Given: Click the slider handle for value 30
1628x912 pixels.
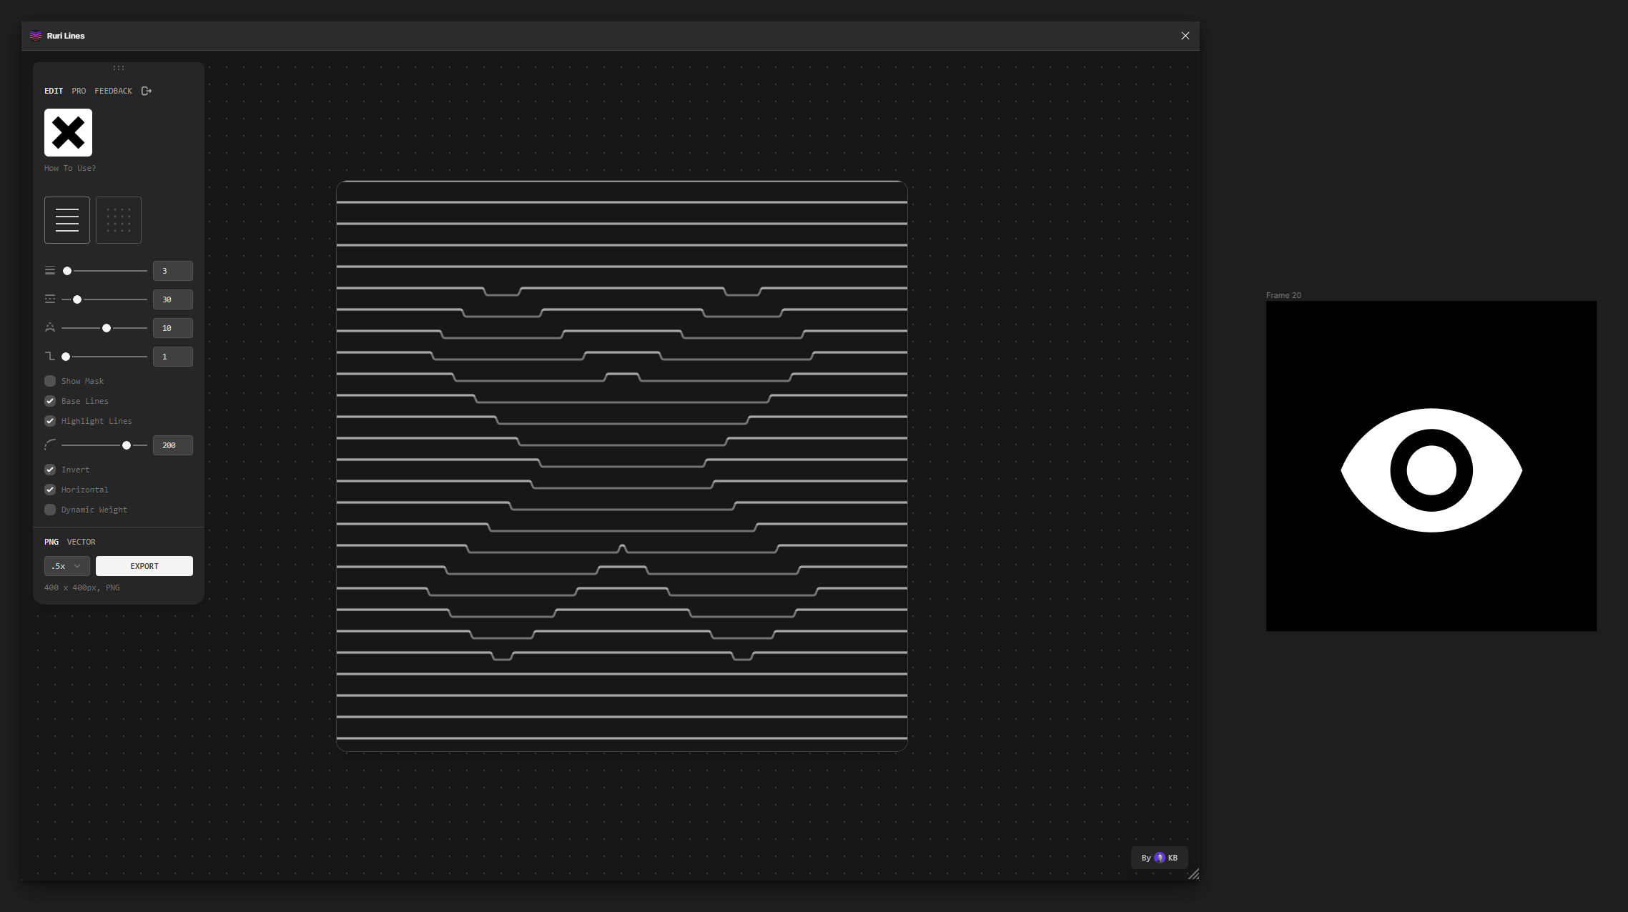Looking at the screenshot, I should pos(77,299).
